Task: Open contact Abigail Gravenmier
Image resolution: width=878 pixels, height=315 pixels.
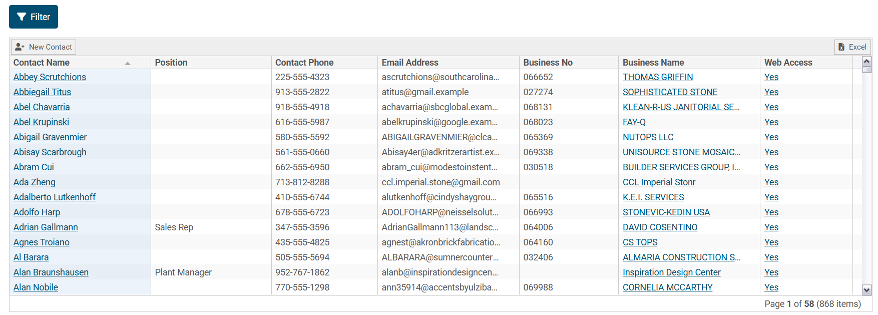Action: pos(50,137)
